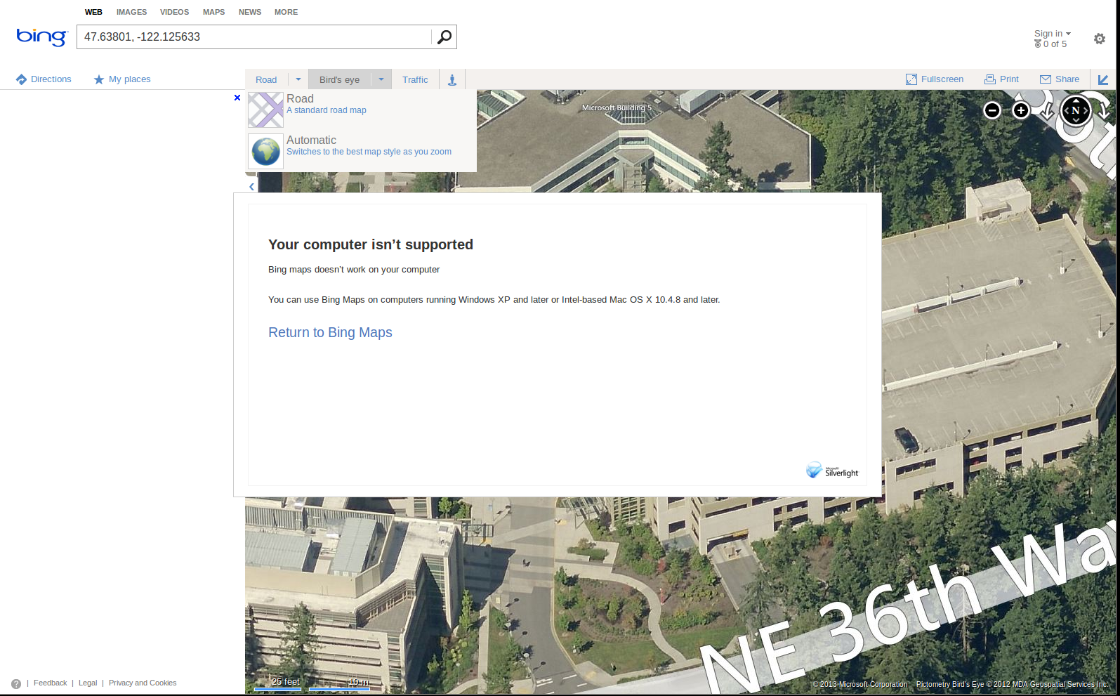
Task: Click the Automatic style heading
Action: point(311,140)
